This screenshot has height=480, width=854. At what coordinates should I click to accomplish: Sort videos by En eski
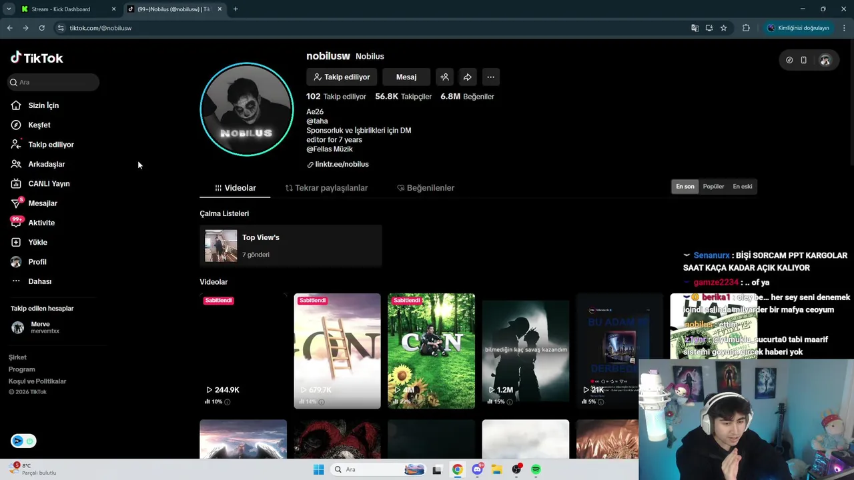(x=743, y=187)
